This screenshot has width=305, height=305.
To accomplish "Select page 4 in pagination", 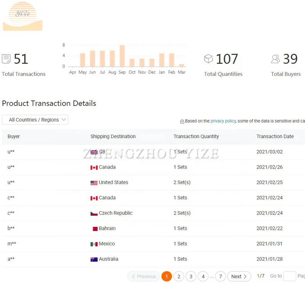I will click(x=203, y=276).
